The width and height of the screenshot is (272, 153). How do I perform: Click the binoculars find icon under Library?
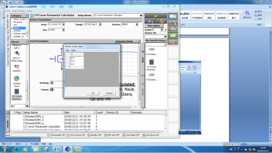pos(12,106)
